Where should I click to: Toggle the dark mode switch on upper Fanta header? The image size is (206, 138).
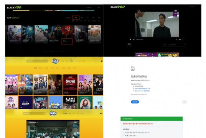[x=102, y=61]
